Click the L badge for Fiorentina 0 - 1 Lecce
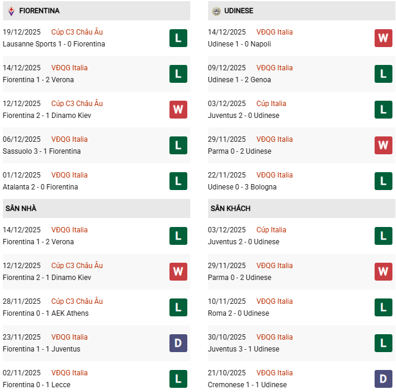396x392 pixels. tap(178, 379)
